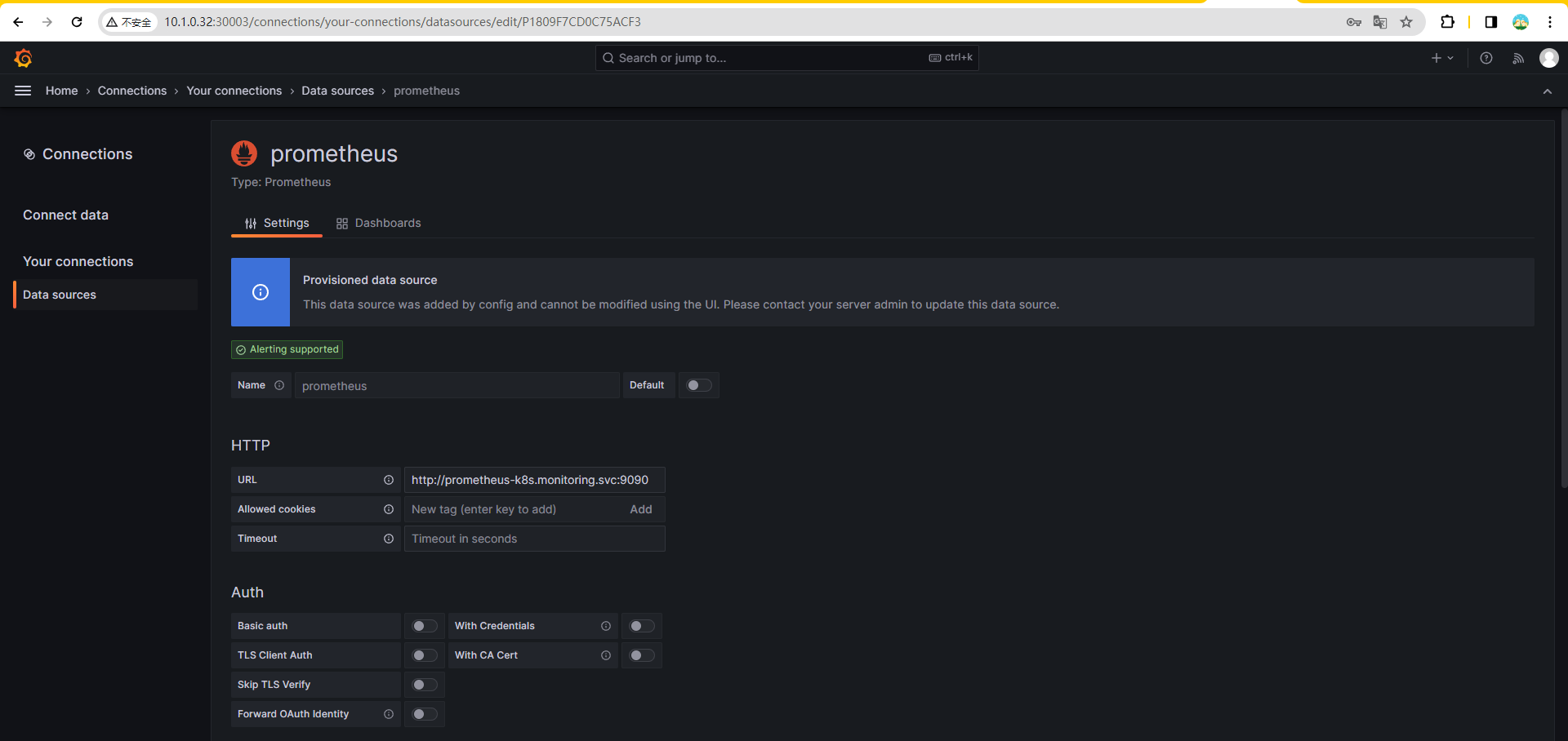Screen dimensions: 1568x741
Task: Click the data source Name field
Action: click(457, 385)
